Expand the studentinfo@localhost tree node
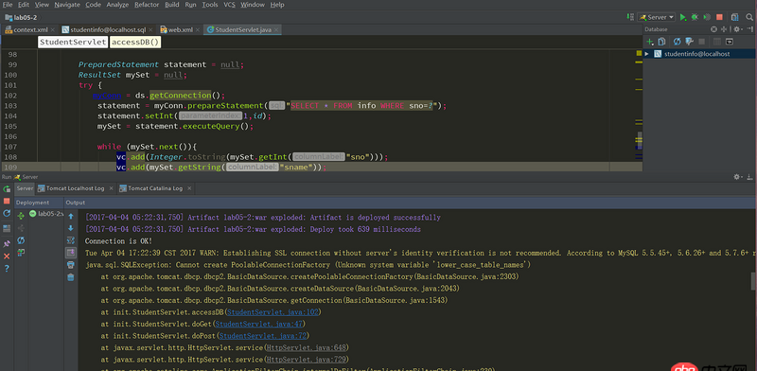This screenshot has height=371, width=757. [647, 54]
